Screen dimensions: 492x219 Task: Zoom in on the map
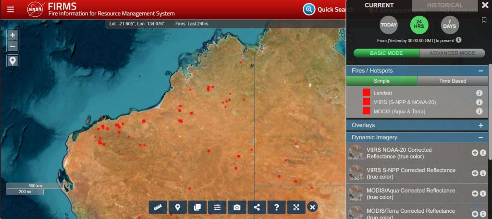[13, 35]
